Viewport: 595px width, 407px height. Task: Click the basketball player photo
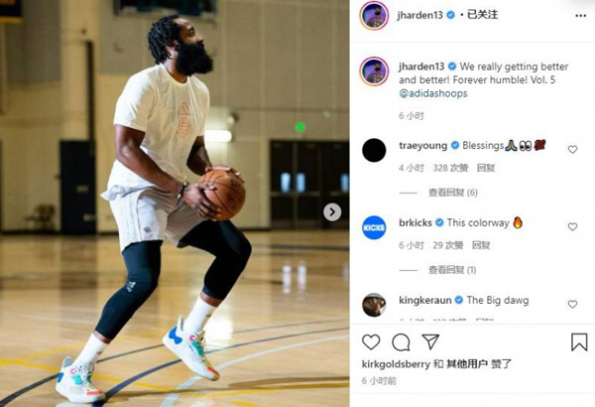click(x=175, y=203)
